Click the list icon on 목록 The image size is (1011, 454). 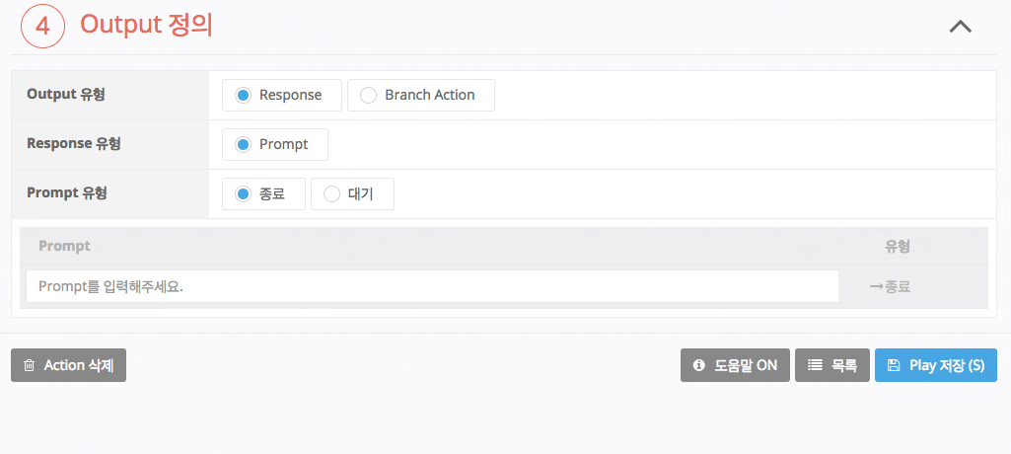pyautogui.click(x=815, y=365)
